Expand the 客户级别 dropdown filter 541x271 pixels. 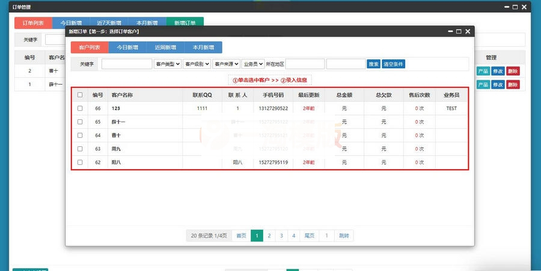coord(197,64)
